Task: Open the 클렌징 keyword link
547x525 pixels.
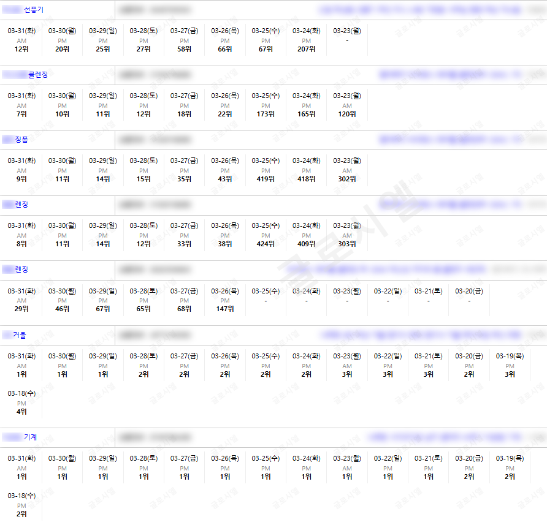Action: (x=37, y=75)
